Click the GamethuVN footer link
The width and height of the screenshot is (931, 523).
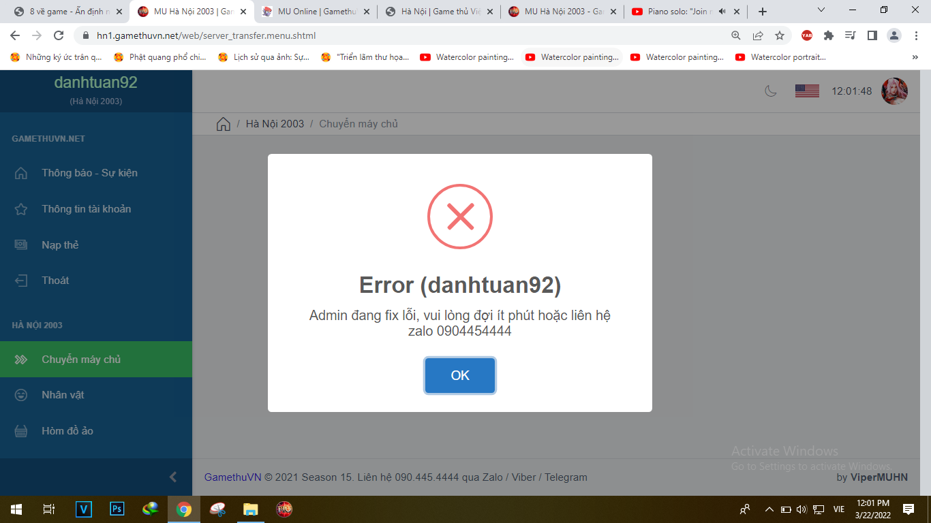[x=233, y=477]
